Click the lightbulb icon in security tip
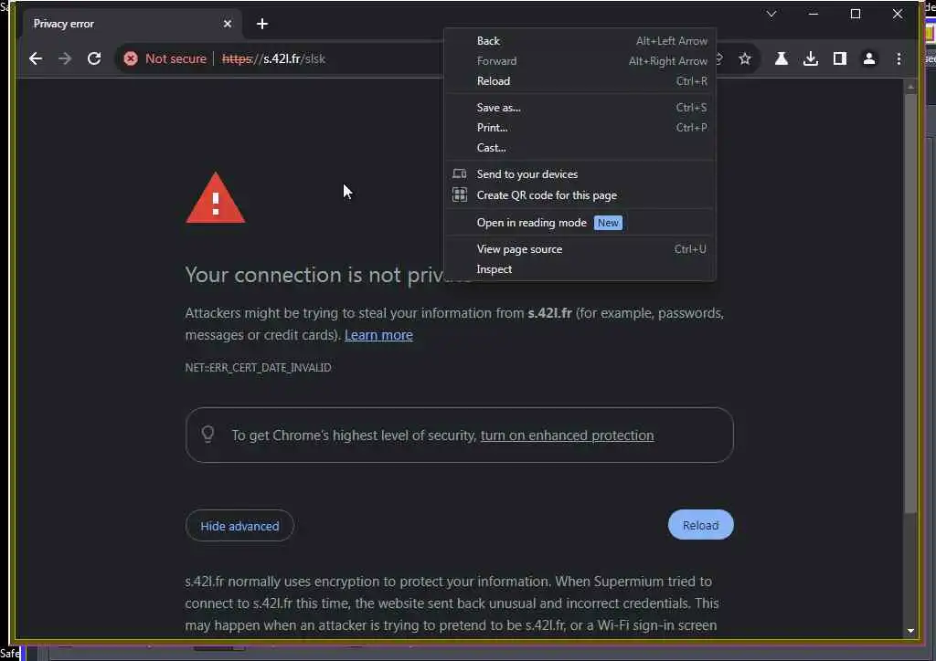 tap(207, 434)
